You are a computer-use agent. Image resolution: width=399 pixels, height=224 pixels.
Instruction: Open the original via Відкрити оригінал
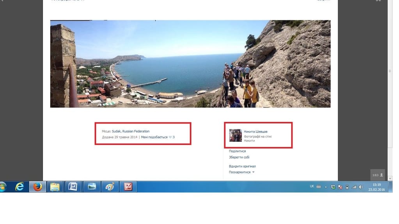pyautogui.click(x=242, y=166)
